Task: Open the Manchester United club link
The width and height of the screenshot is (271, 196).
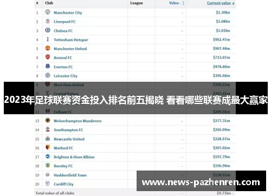Action: [70, 49]
